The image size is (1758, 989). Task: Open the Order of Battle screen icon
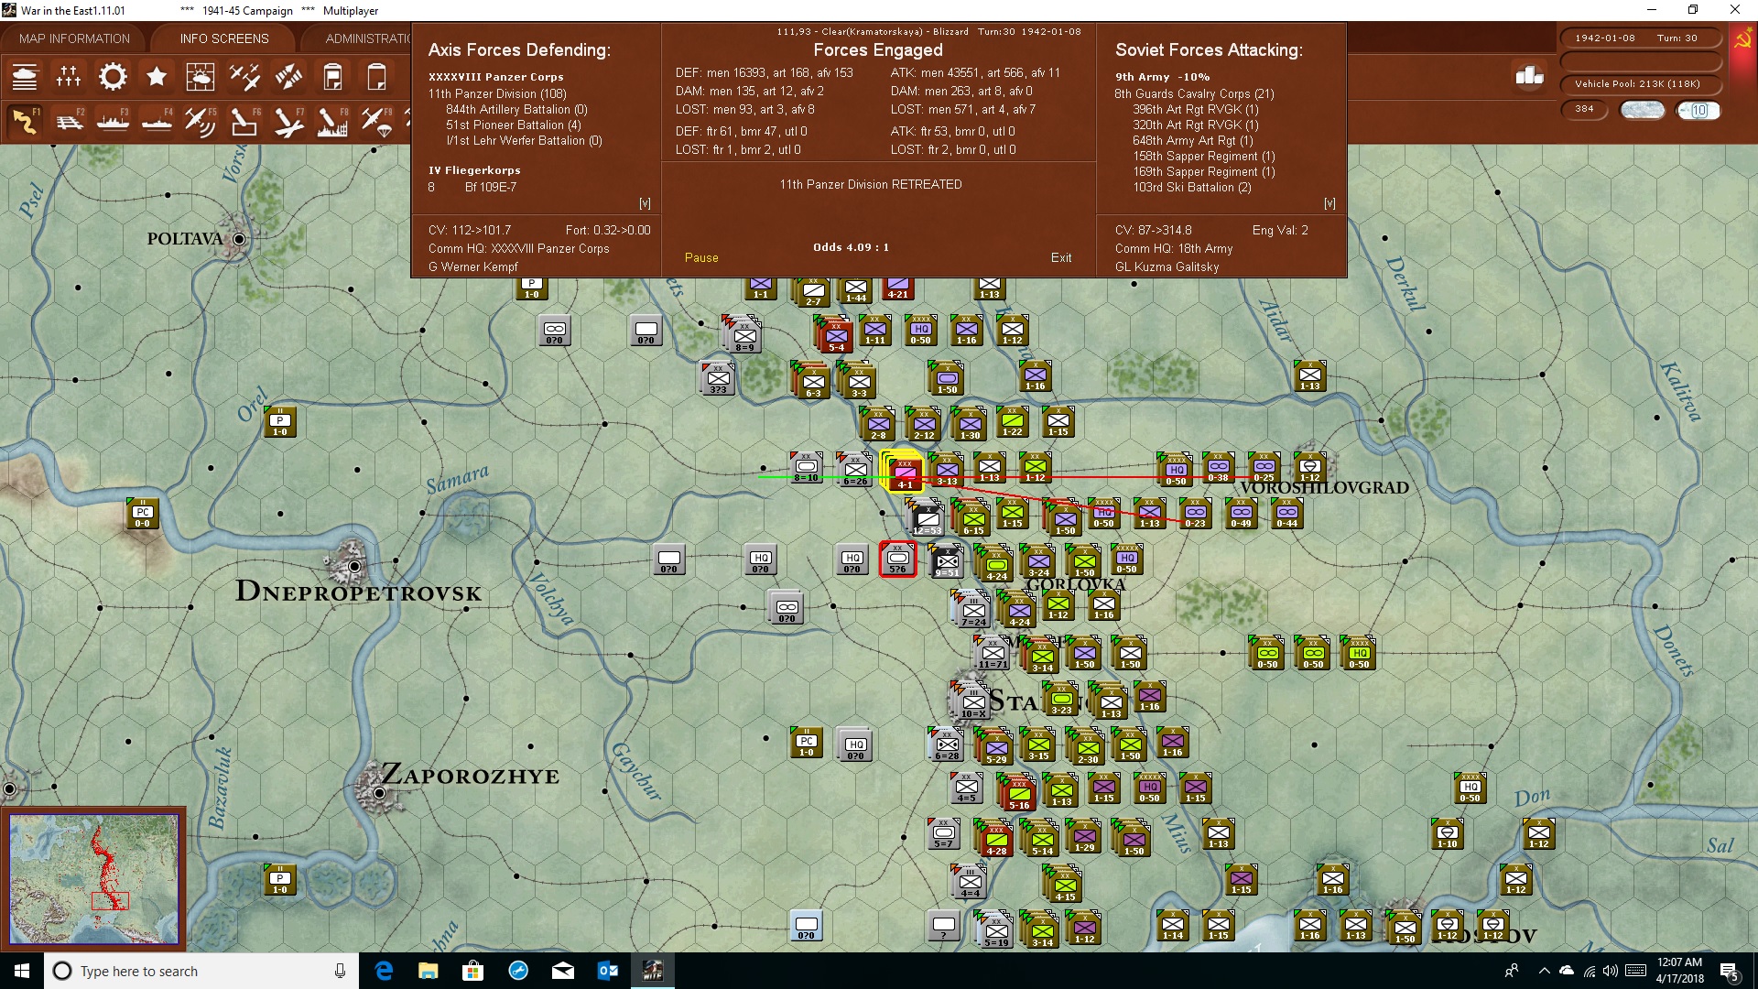tap(25, 77)
